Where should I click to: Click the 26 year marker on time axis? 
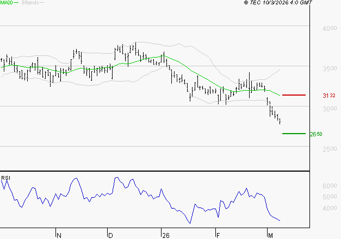coord(165,235)
